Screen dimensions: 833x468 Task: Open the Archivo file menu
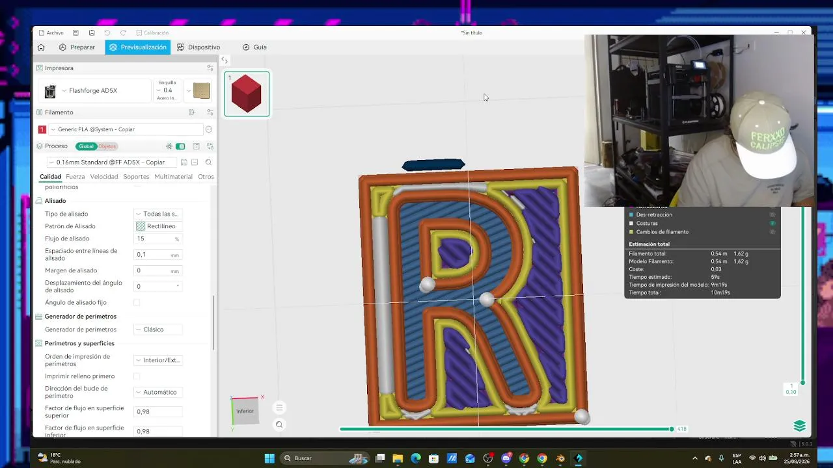(x=51, y=32)
